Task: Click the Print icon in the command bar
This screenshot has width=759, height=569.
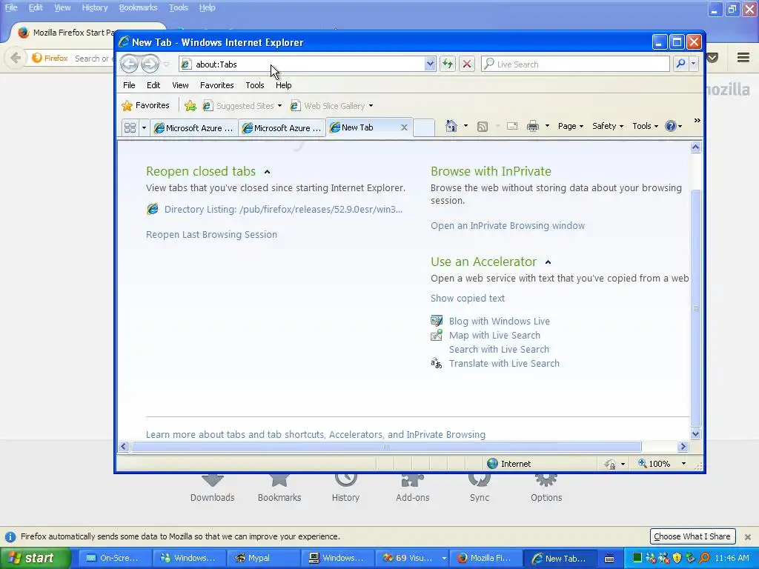Action: pos(532,126)
